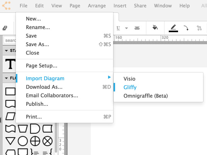Select the line color pencil icon

click(173, 27)
